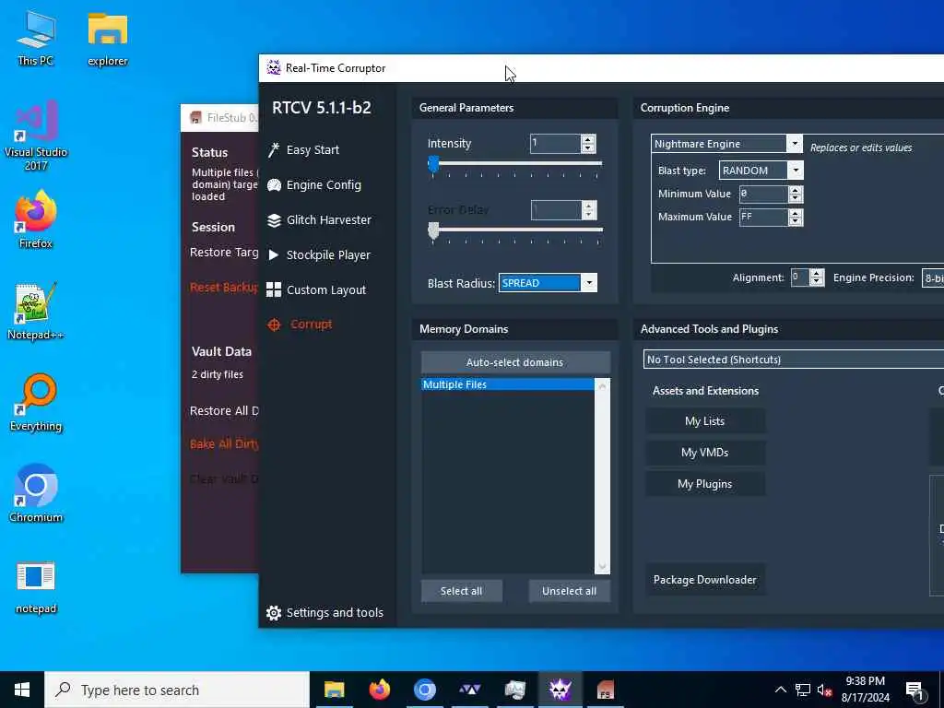
Task: Click the Engine Config gauge icon
Action: tap(274, 184)
